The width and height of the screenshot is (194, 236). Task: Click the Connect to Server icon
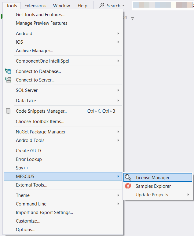pyautogui.click(x=8, y=80)
